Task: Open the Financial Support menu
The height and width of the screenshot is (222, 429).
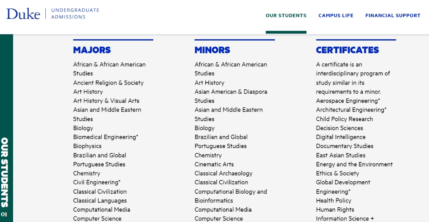Action: (x=392, y=15)
